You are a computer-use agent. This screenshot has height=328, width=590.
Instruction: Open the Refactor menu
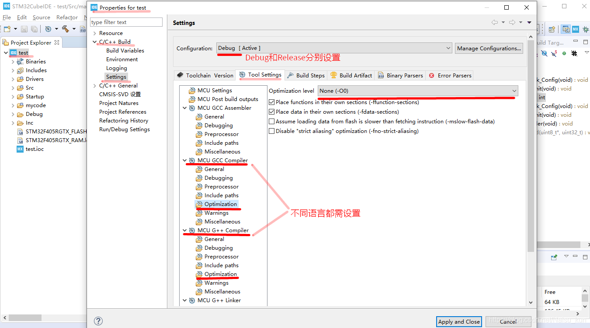[67, 17]
